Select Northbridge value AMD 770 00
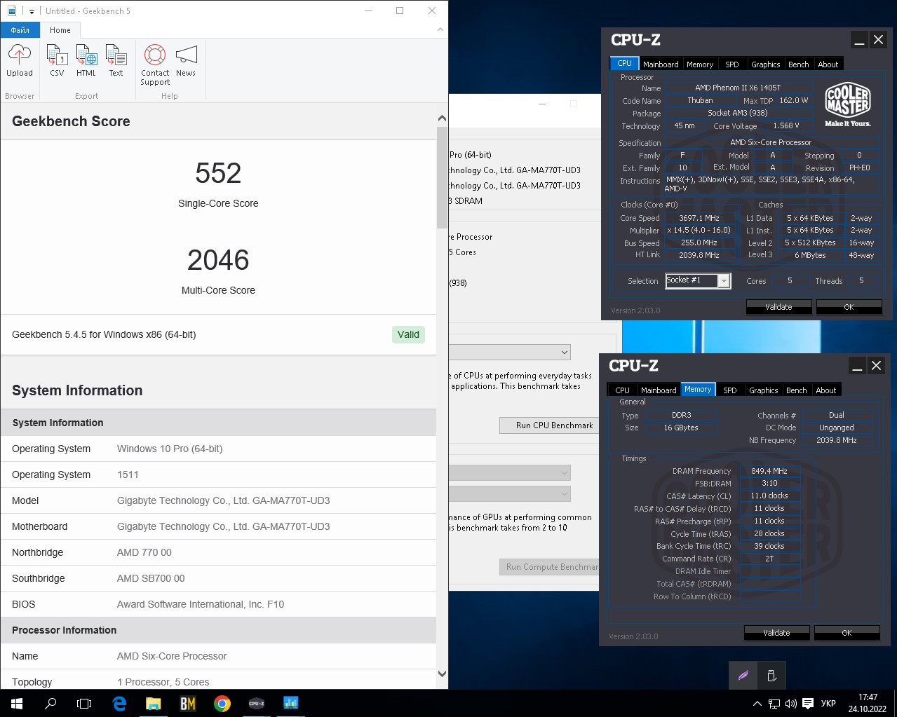897x717 pixels. coord(144,552)
